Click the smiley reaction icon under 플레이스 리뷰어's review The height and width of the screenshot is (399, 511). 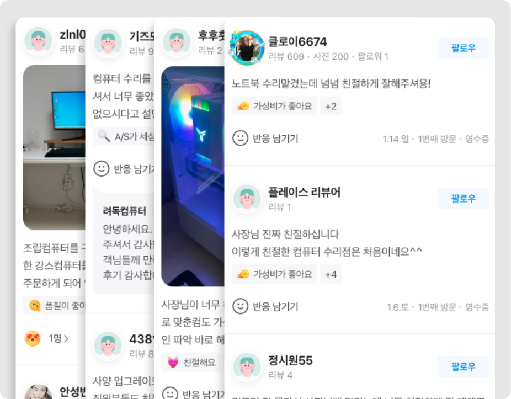pos(240,306)
